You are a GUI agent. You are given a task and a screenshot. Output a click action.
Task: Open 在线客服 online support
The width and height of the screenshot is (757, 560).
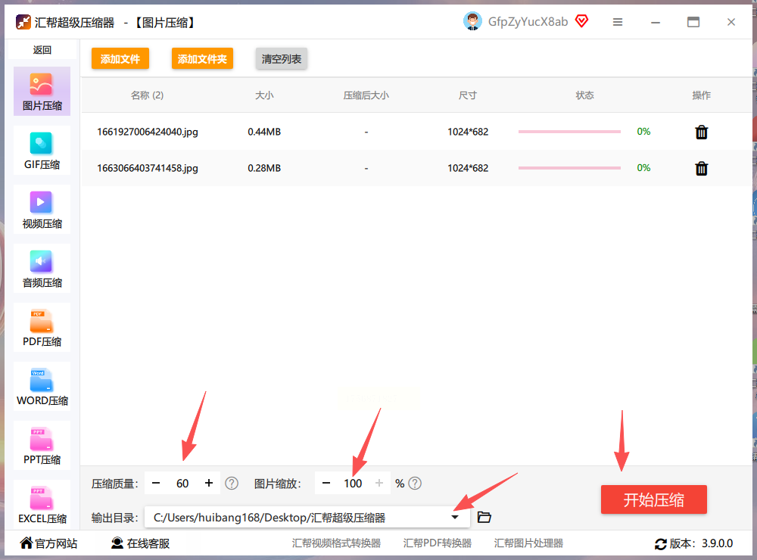tap(141, 543)
